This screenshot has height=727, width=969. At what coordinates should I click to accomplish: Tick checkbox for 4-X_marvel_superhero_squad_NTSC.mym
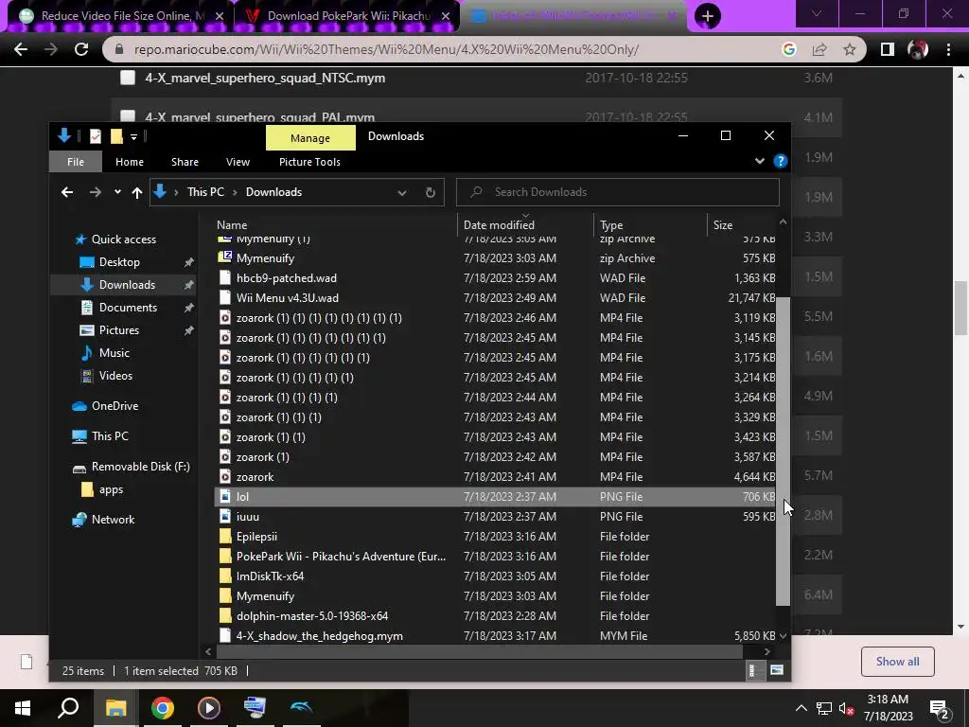click(128, 78)
